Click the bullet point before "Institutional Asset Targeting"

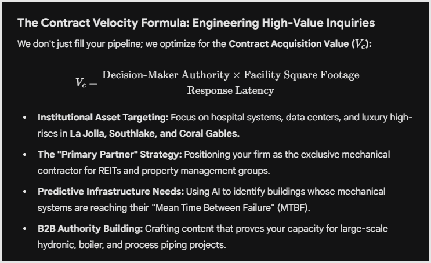click(x=24, y=118)
